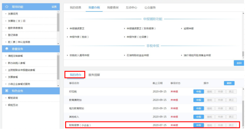Open 税（费）种认定信息 in the sidebar

click(x=19, y=42)
